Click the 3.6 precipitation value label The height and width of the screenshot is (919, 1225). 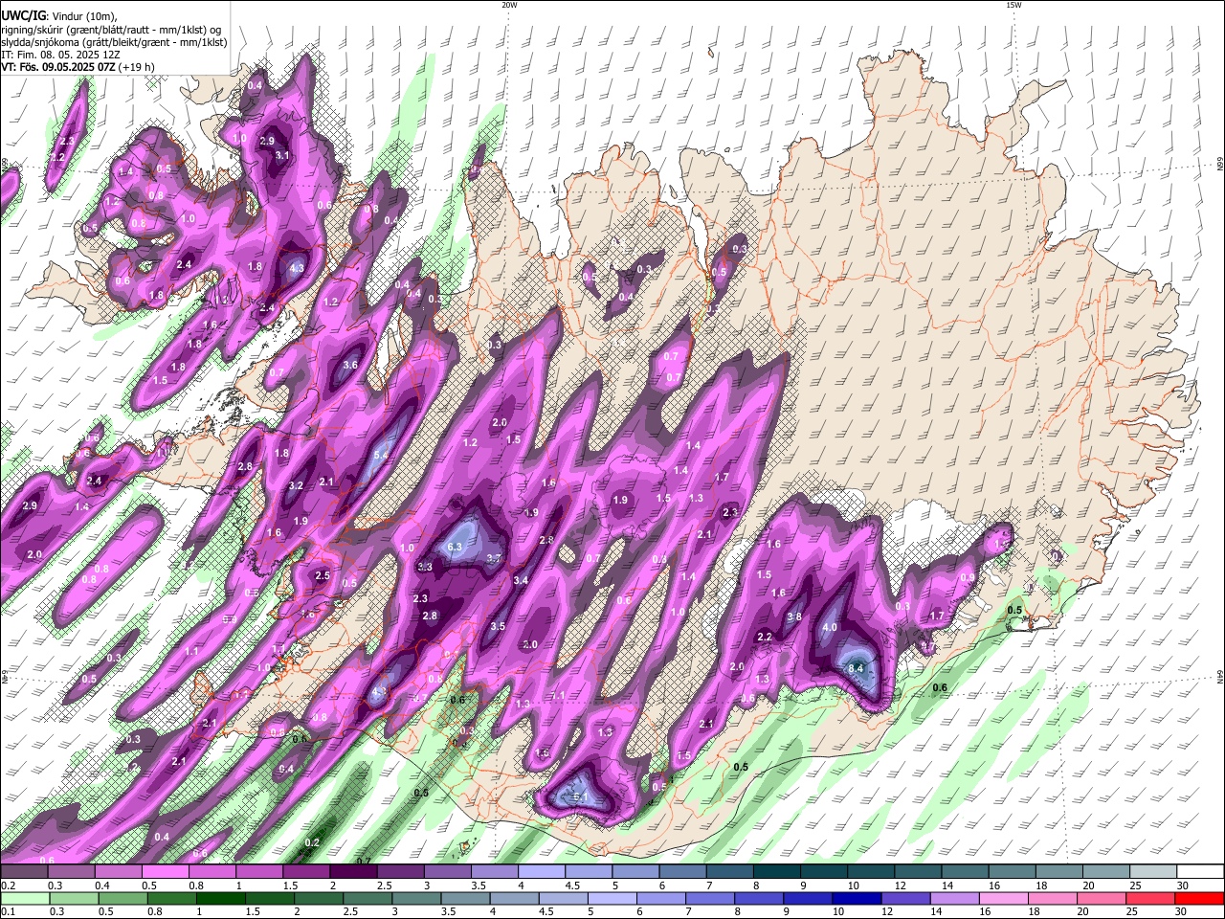click(350, 365)
